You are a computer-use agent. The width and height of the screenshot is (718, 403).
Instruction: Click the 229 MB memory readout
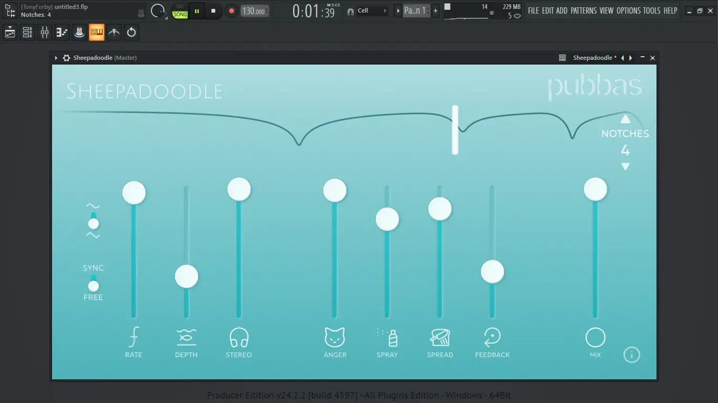(511, 7)
